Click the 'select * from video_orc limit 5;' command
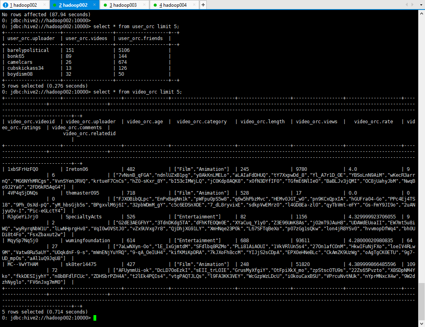The width and height of the screenshot is (425, 327). [138, 92]
